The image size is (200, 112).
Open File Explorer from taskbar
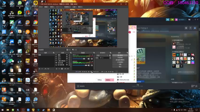point(8,110)
